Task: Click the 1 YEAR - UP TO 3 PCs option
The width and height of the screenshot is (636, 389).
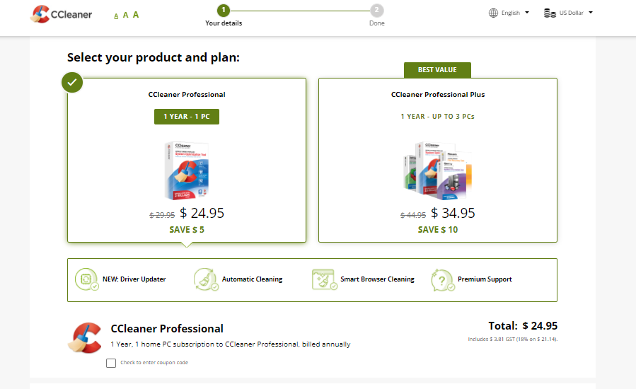Action: point(438,117)
